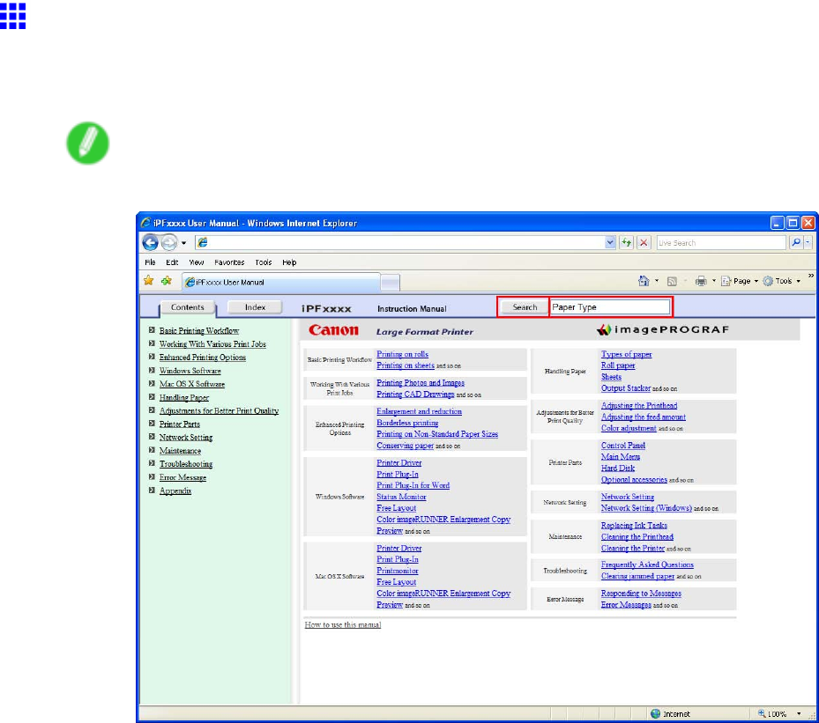Expand the toolbar overflow chevron
The width and height of the screenshot is (819, 723).
click(811, 277)
